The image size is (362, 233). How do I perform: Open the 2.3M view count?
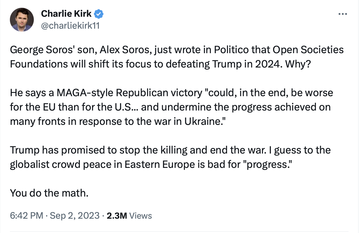point(117,216)
